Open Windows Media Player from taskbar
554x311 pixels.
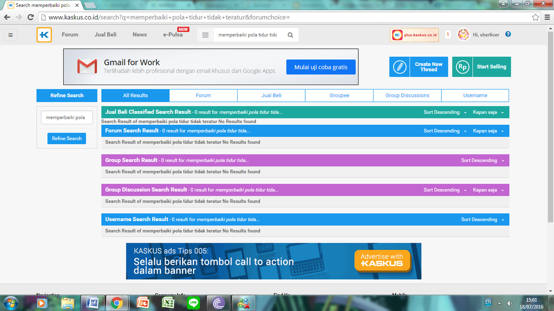42,303
